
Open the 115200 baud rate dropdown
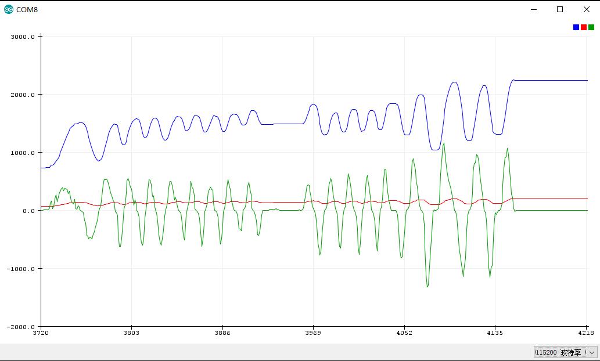pyautogui.click(x=566, y=352)
